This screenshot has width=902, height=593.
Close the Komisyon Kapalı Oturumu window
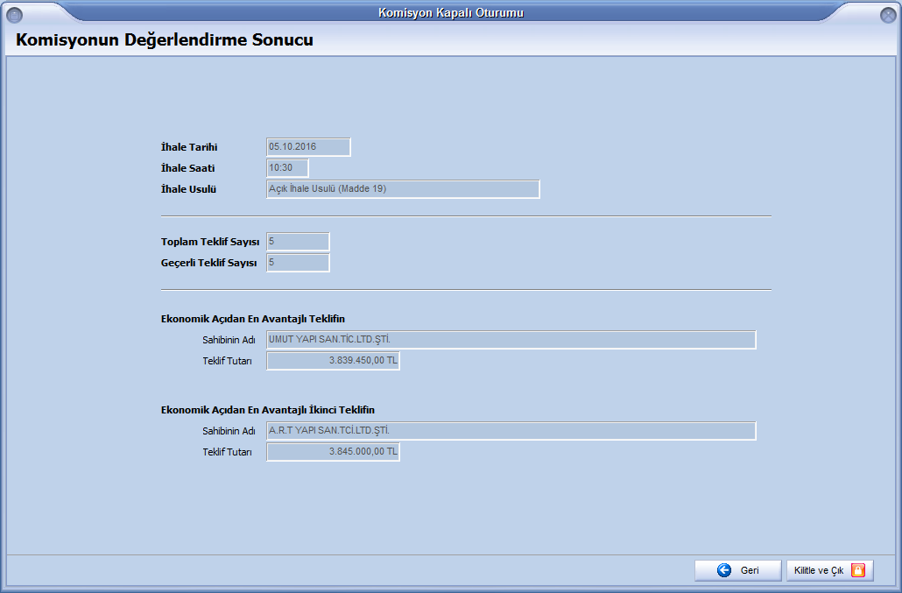pyautogui.click(x=887, y=13)
